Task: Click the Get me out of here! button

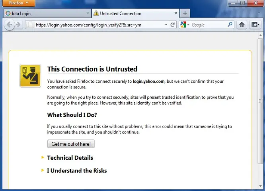Action: tap(71, 144)
